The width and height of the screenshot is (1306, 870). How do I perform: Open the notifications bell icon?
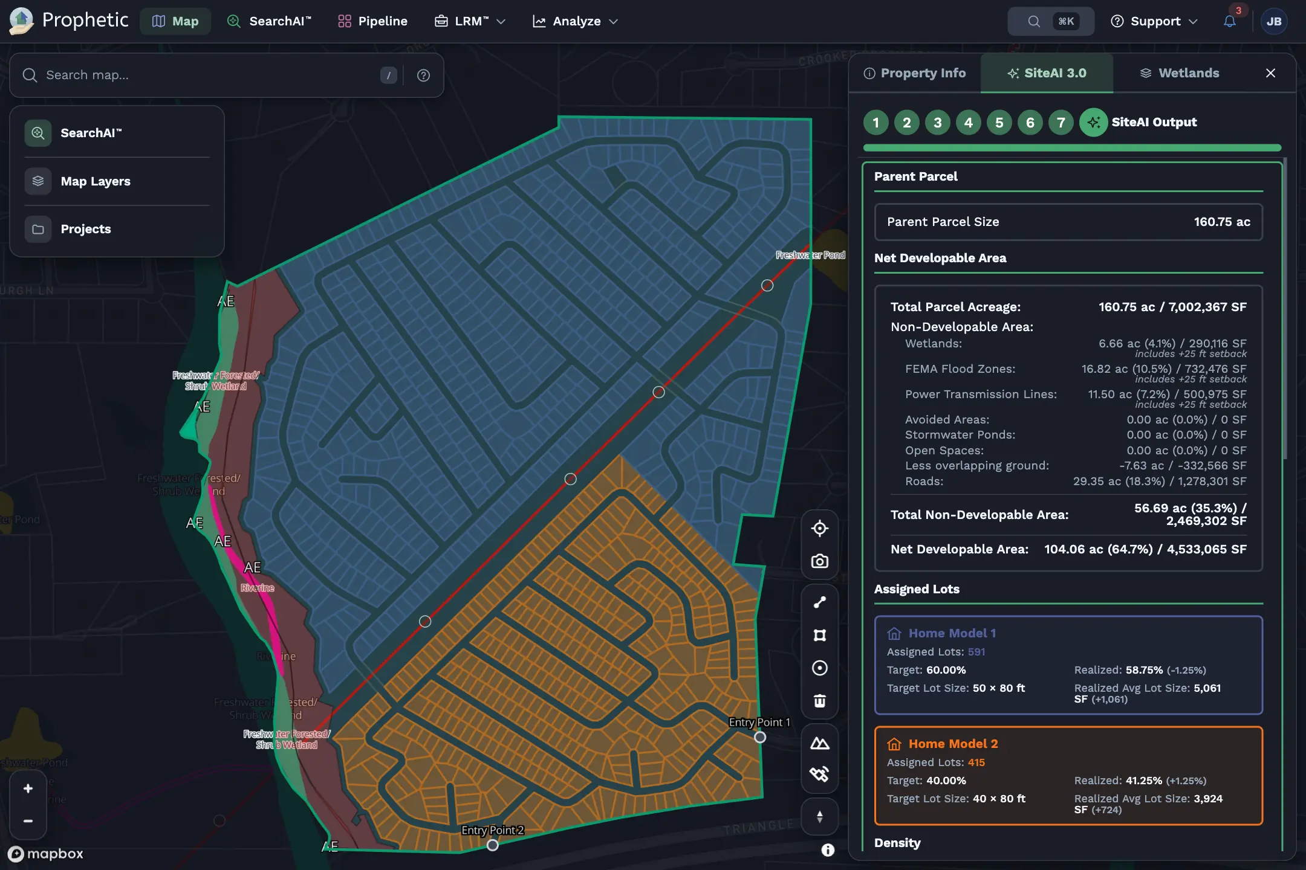coord(1229,21)
